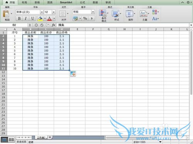Click the sum value in the status bar

pyautogui.click(x=139, y=142)
